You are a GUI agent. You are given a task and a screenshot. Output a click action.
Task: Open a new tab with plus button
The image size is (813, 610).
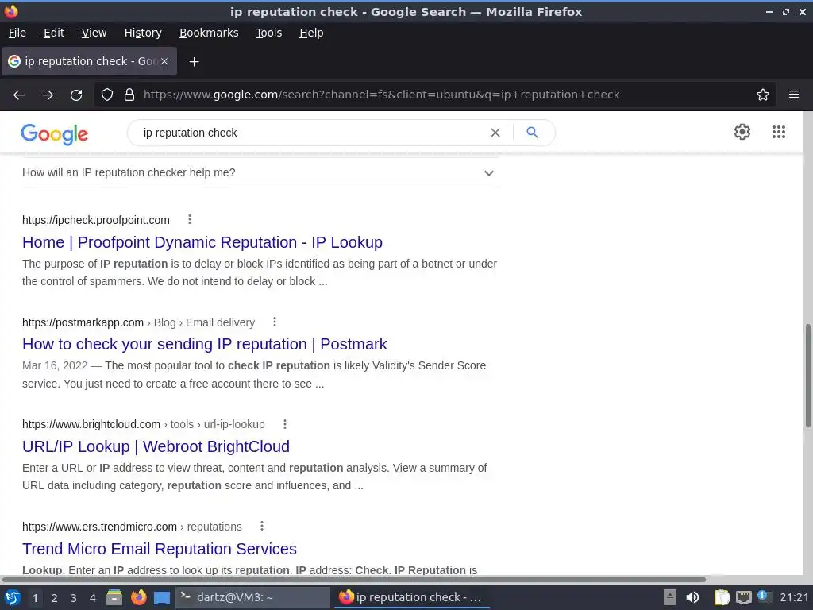[194, 62]
